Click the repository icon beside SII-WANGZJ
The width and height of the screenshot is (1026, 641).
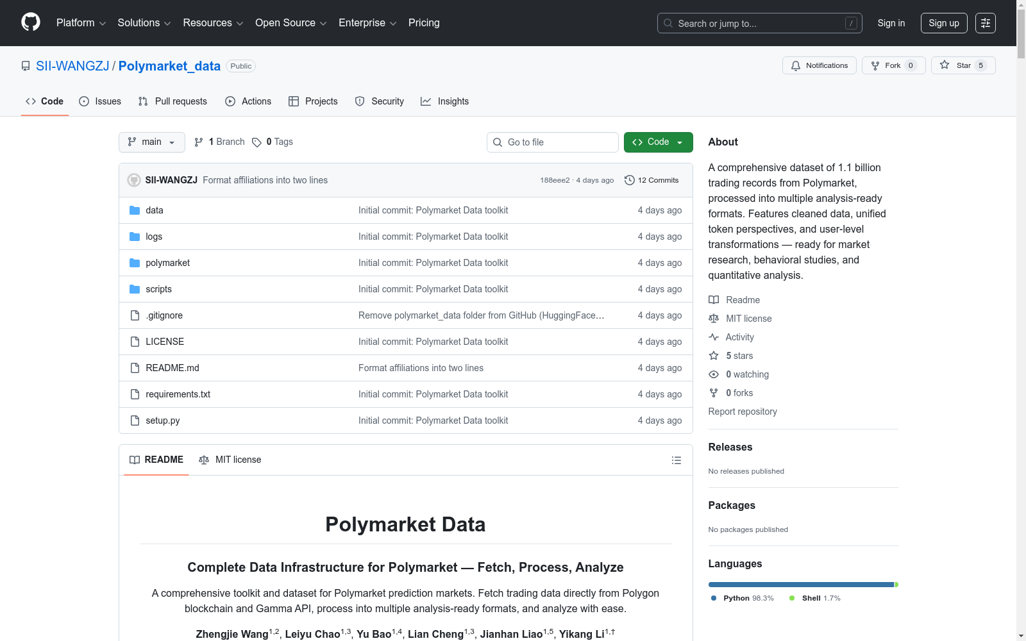(x=26, y=66)
